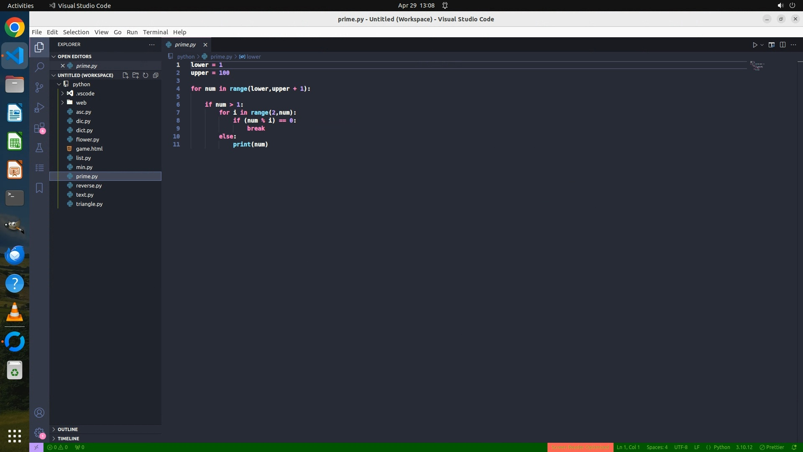
Task: Expand the OUTLINE section
Action: click(x=67, y=429)
